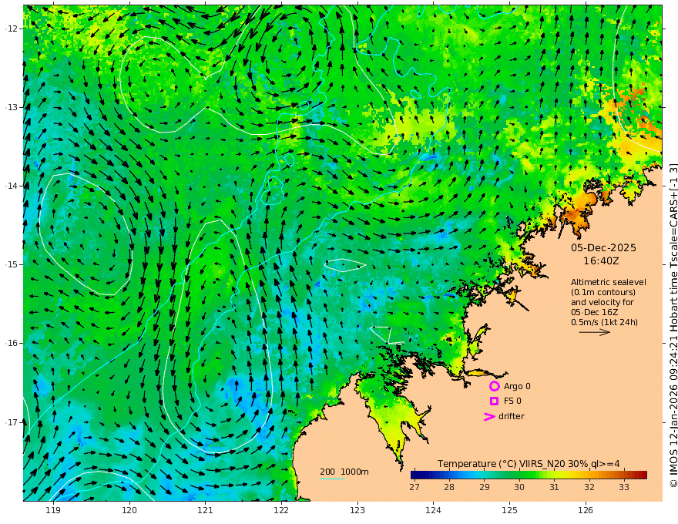
Task: Click the 'Argo 0' legend label
Action: point(517,386)
